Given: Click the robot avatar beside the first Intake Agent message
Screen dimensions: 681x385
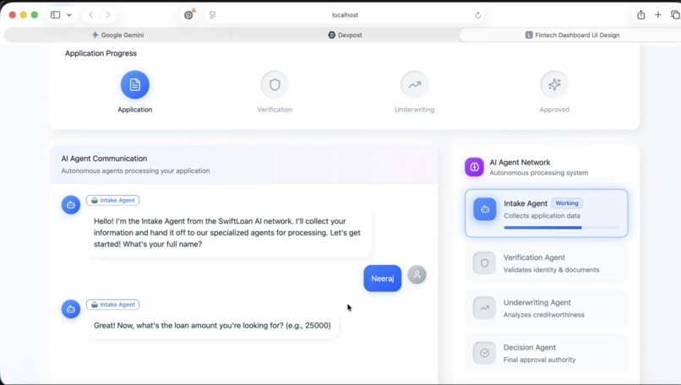Looking at the screenshot, I should point(71,205).
